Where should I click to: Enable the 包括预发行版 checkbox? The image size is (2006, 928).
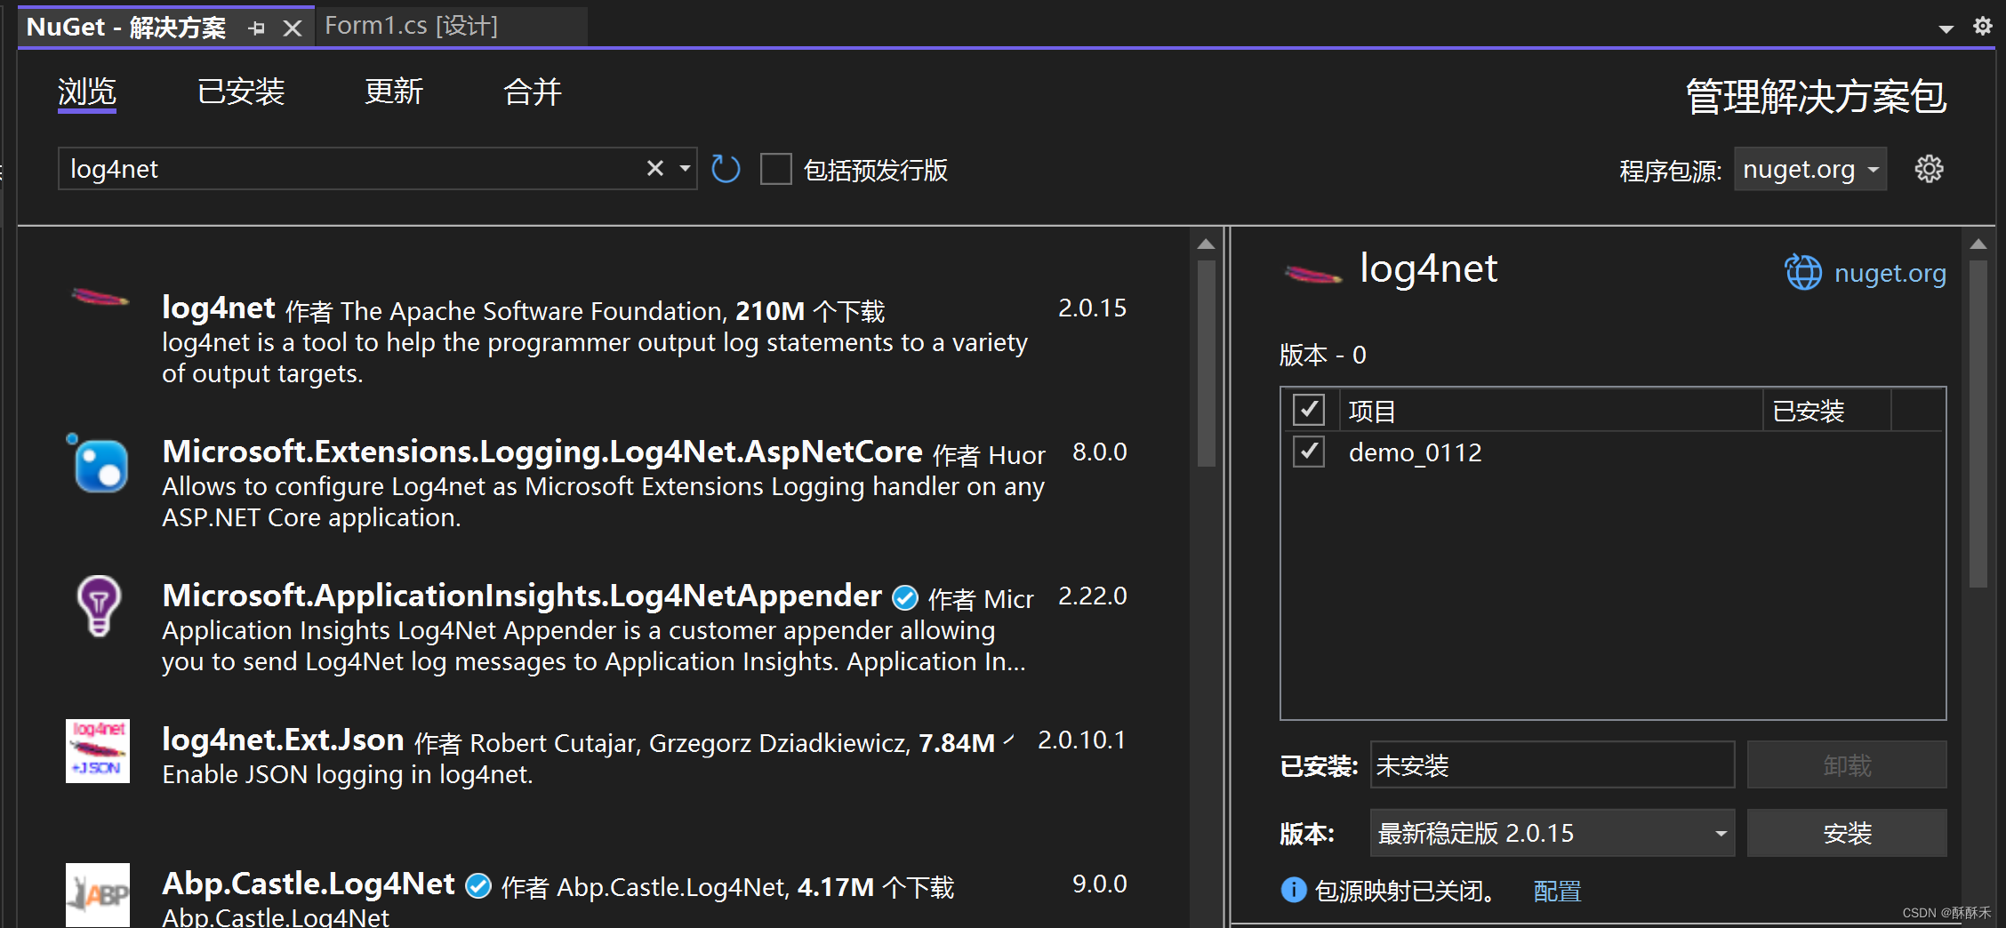[775, 169]
